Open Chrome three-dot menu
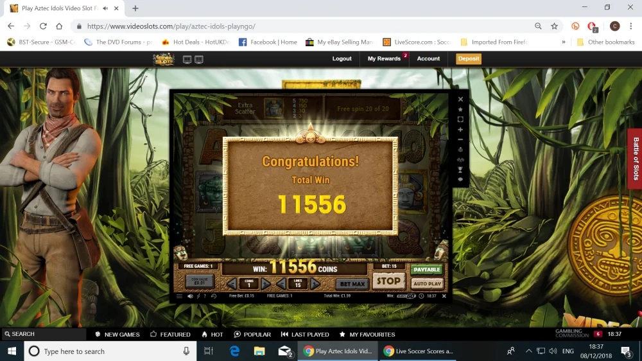 pos(631,26)
